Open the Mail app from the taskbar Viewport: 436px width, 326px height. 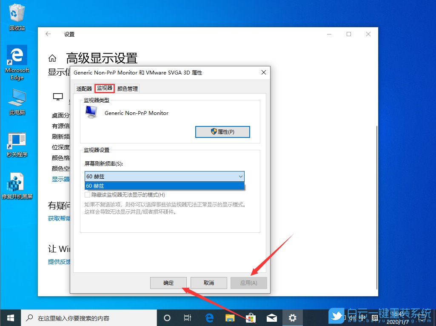271,317
